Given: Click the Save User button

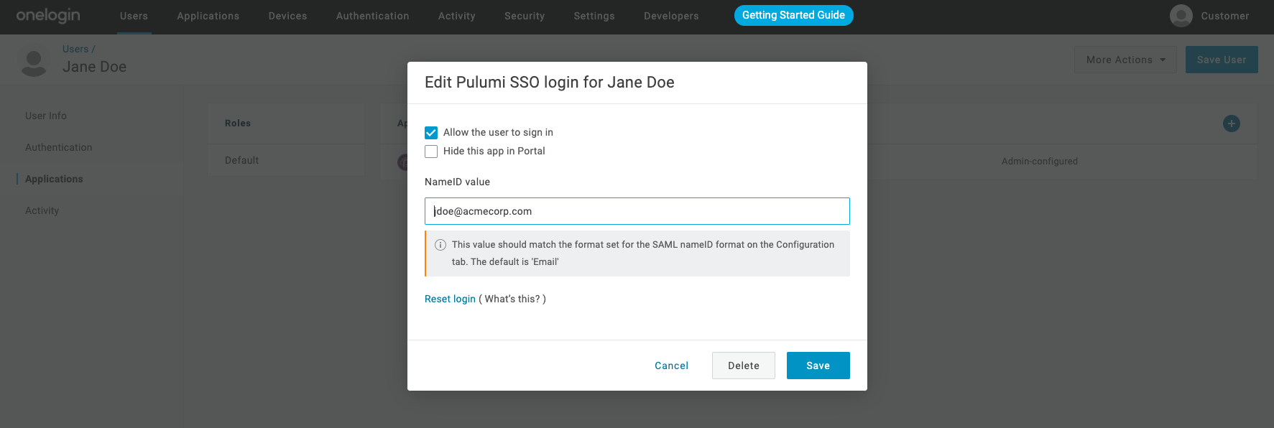Looking at the screenshot, I should pyautogui.click(x=1222, y=60).
